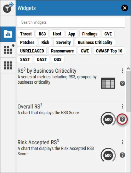131x173 pixels.
Task: Focus the Search Widgets field
Action: click(x=71, y=22)
